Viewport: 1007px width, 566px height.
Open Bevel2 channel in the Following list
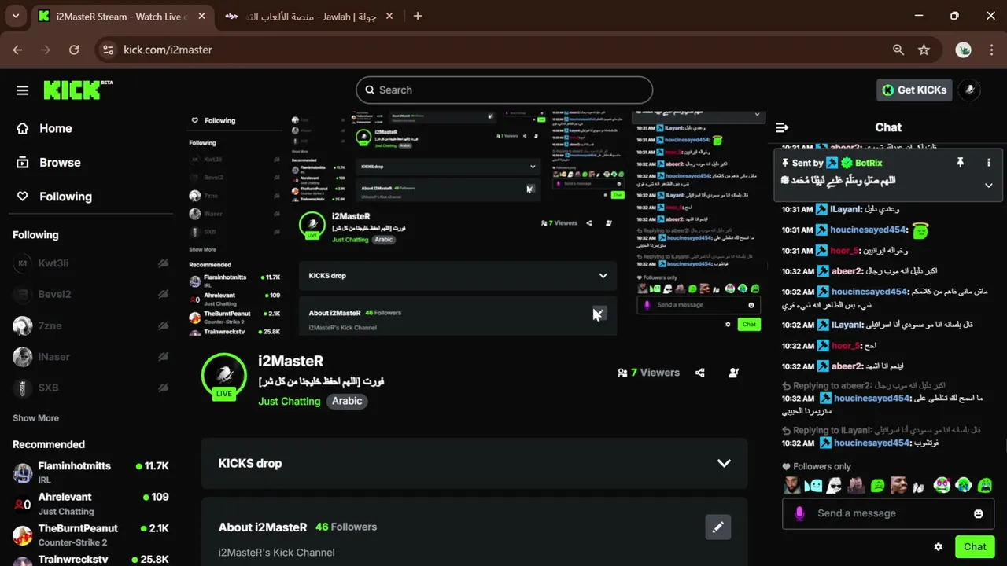tap(90, 294)
